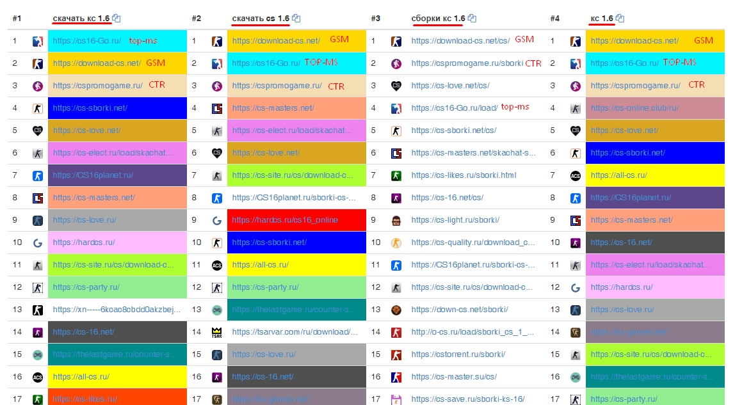Click the cs-save.ru favicon in column #3
The height and width of the screenshot is (405, 751).
click(396, 400)
